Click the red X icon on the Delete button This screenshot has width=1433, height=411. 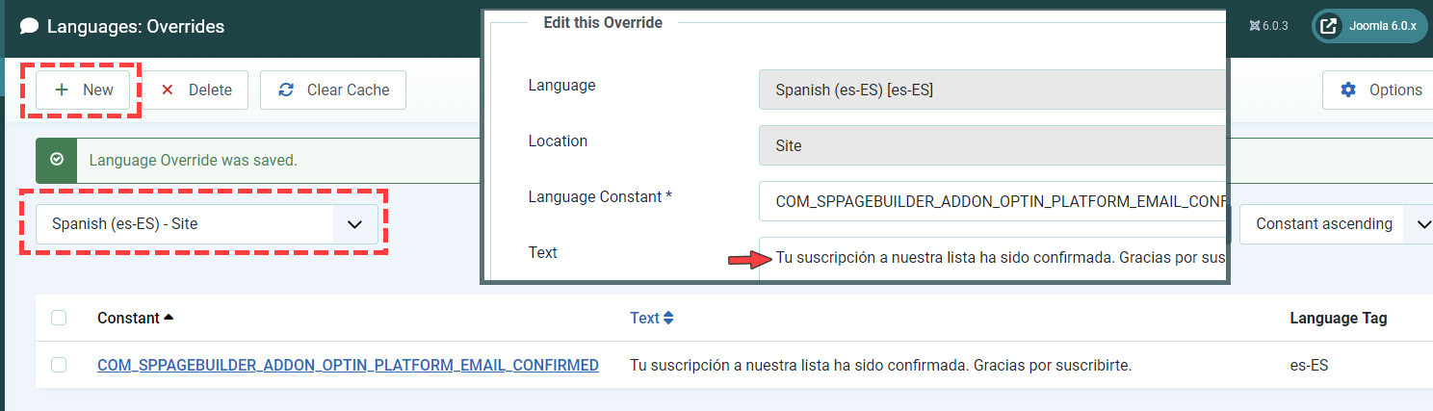click(x=168, y=90)
